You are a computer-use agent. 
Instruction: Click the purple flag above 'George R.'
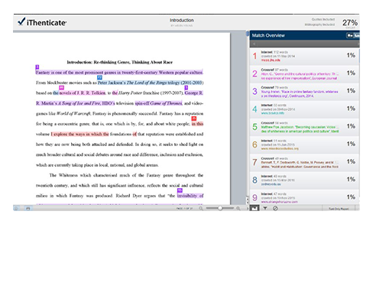coord(186,87)
